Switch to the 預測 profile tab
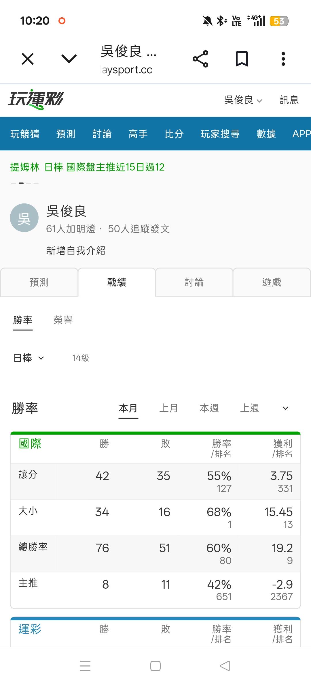This screenshot has height=685, width=311. click(39, 282)
